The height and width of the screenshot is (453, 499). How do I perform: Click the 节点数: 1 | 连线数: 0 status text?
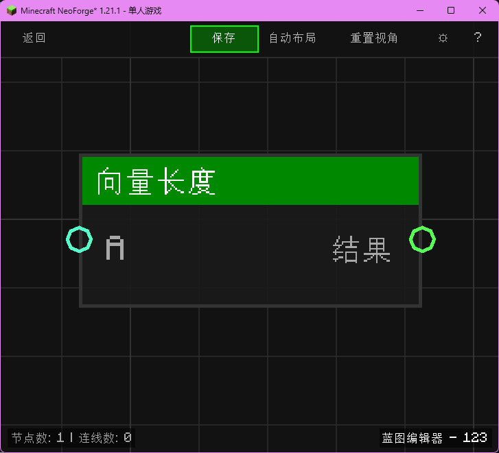[x=71, y=438]
